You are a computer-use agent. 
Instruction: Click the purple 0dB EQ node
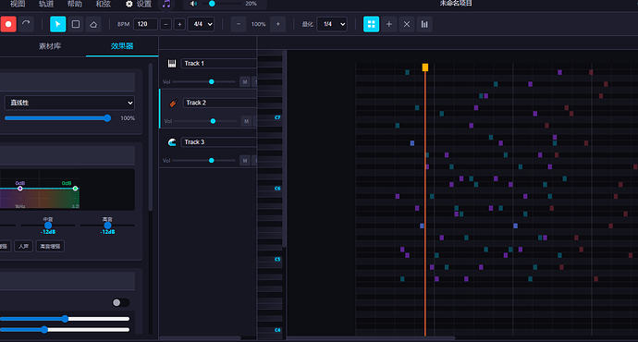[x=20, y=189]
